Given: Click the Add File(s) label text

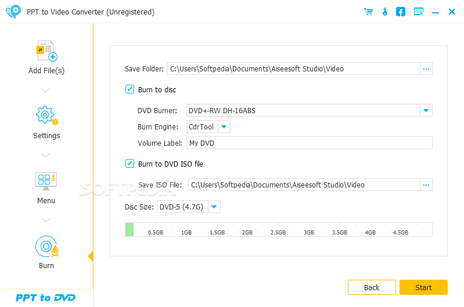Looking at the screenshot, I should coord(46,71).
